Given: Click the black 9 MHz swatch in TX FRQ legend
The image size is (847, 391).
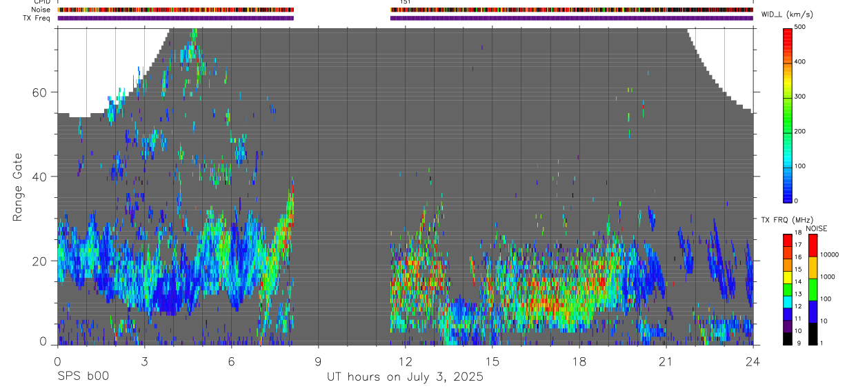Looking at the screenshot, I should click(x=787, y=339).
